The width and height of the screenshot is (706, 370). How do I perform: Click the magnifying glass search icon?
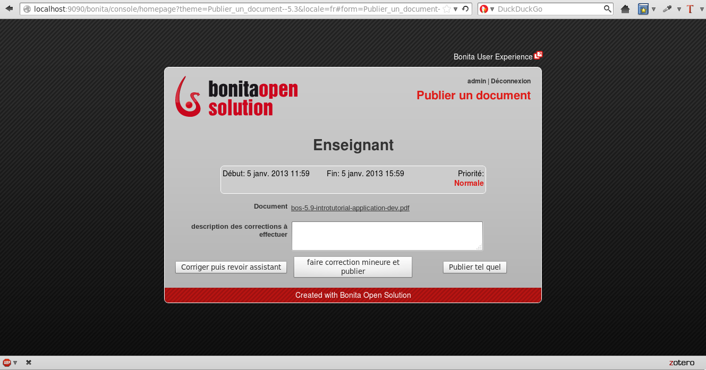click(608, 9)
